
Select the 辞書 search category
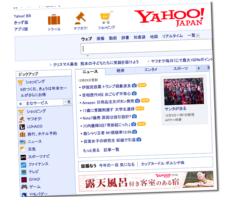[125, 38]
